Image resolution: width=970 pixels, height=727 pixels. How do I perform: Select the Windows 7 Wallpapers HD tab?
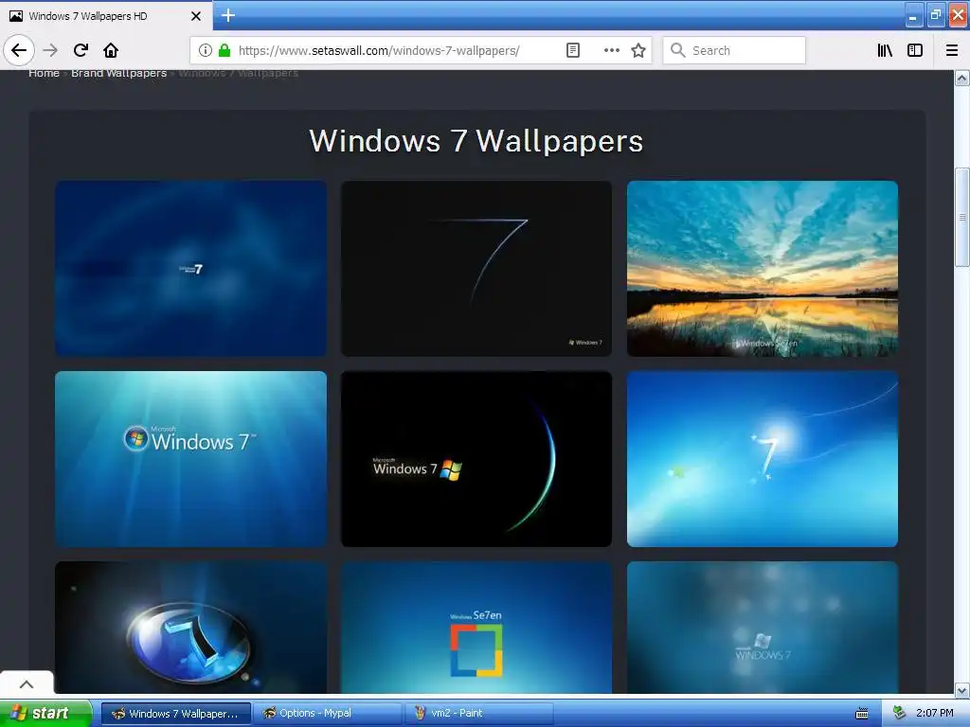click(x=106, y=16)
